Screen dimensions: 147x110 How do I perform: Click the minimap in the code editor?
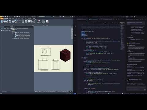pos(123,36)
